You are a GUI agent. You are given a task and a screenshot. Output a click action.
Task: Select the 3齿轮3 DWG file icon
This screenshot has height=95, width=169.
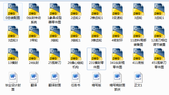[x=13, y=32]
